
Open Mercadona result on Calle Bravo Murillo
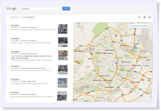(x=15, y=52)
